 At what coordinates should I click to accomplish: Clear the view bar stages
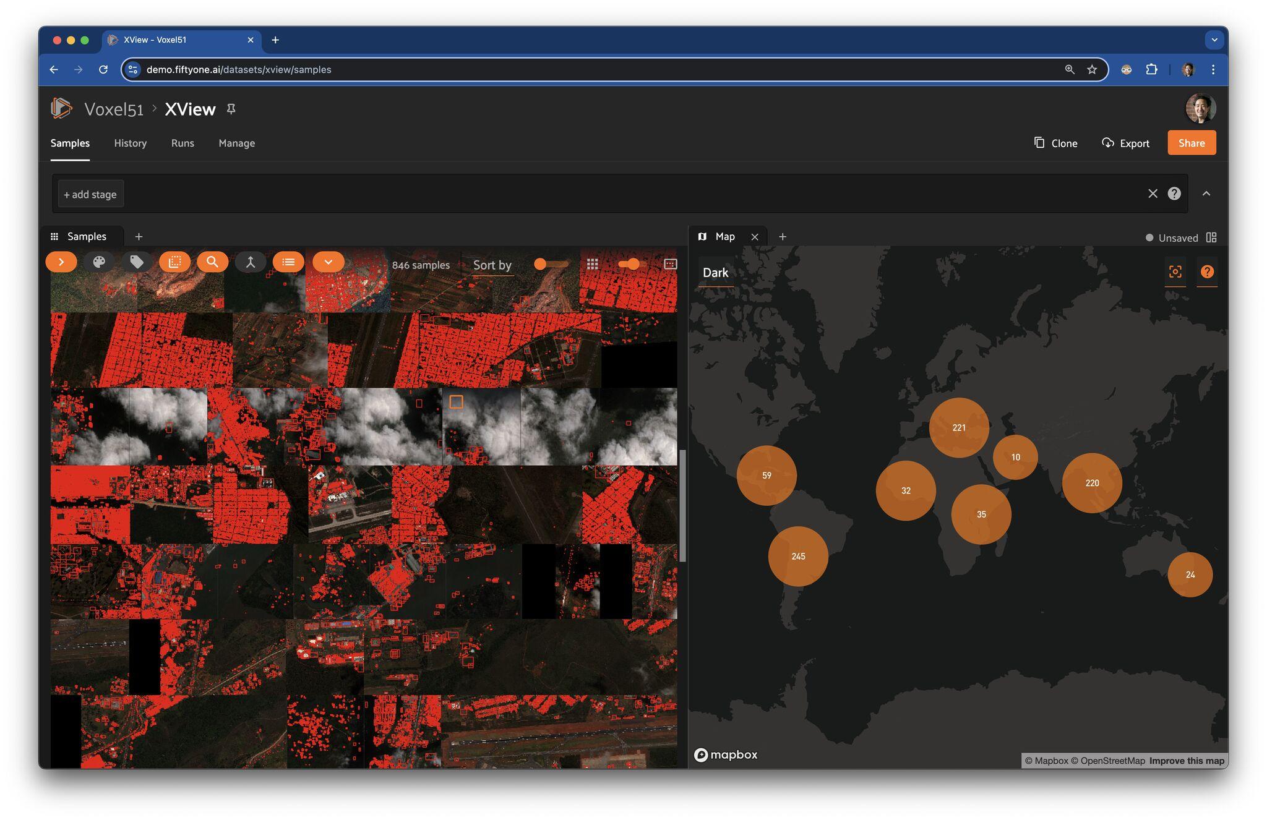[x=1153, y=194]
